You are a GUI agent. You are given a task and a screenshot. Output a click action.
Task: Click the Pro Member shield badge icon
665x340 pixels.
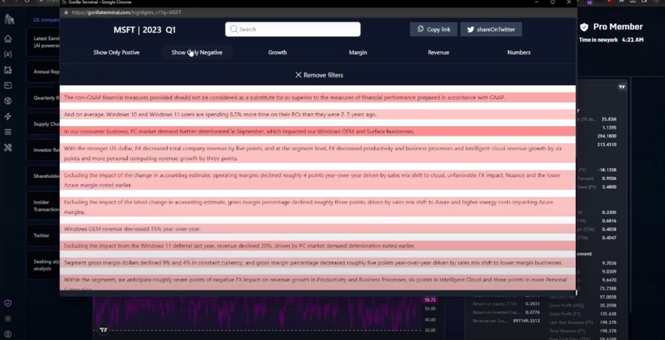[584, 27]
